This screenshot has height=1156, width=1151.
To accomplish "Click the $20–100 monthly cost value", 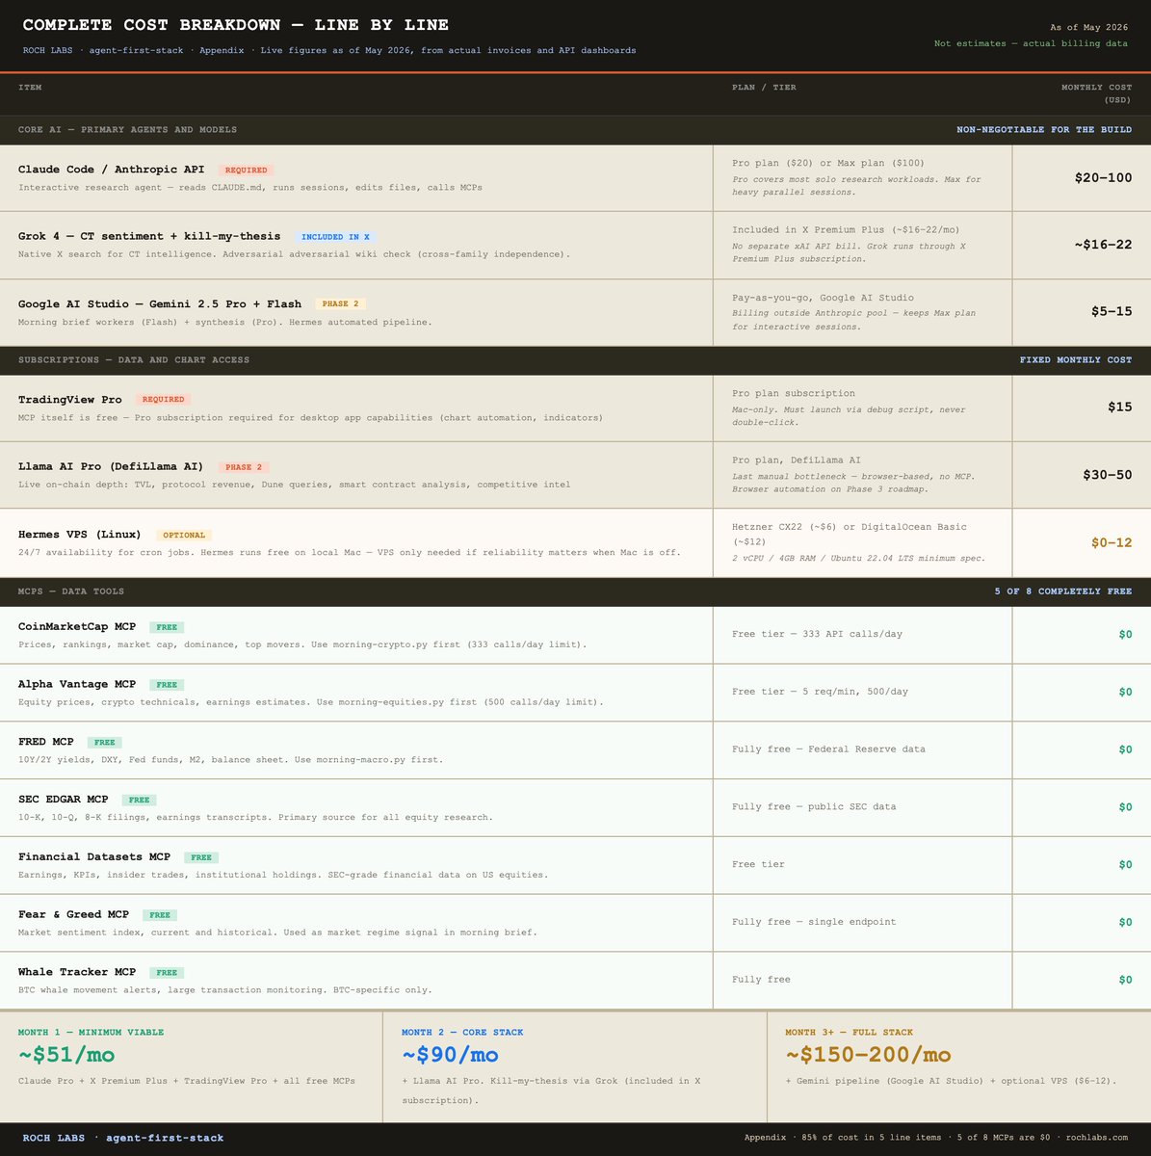I will tap(1104, 177).
